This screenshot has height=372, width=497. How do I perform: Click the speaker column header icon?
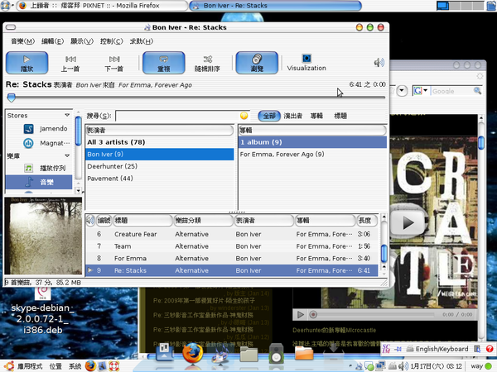coord(90,220)
